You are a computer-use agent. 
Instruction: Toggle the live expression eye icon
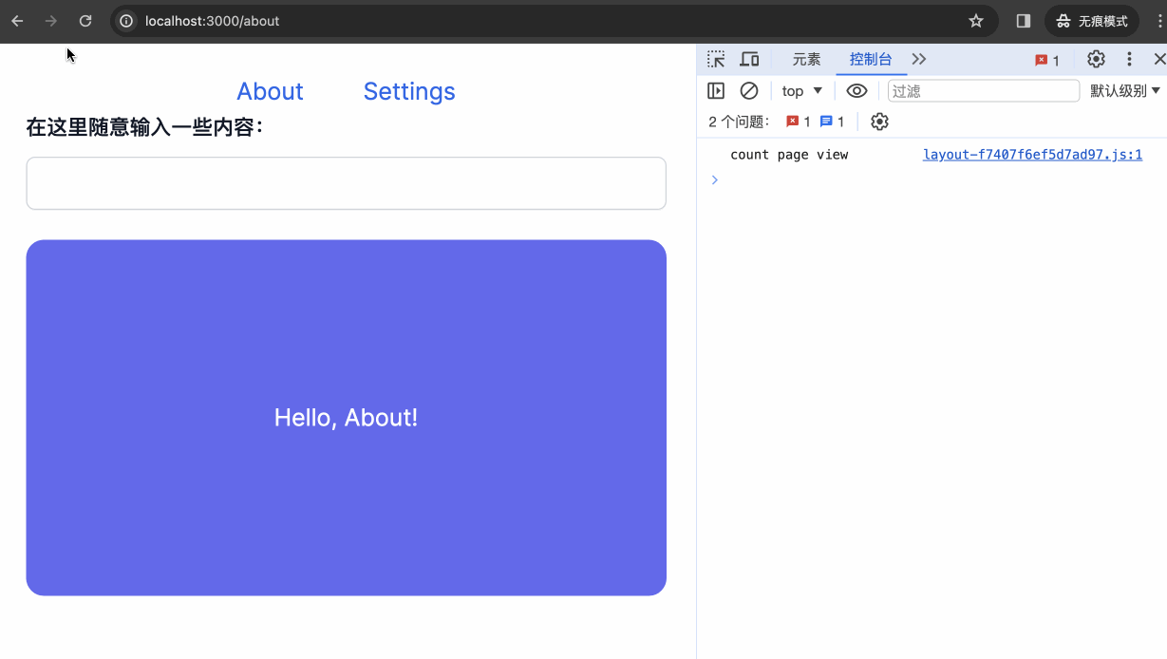[856, 90]
